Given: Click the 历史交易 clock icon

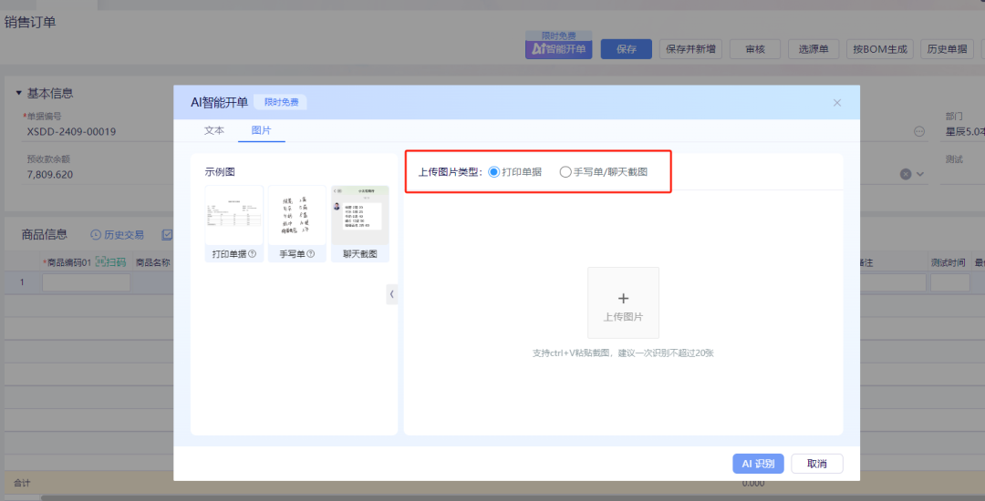Looking at the screenshot, I should [96, 235].
